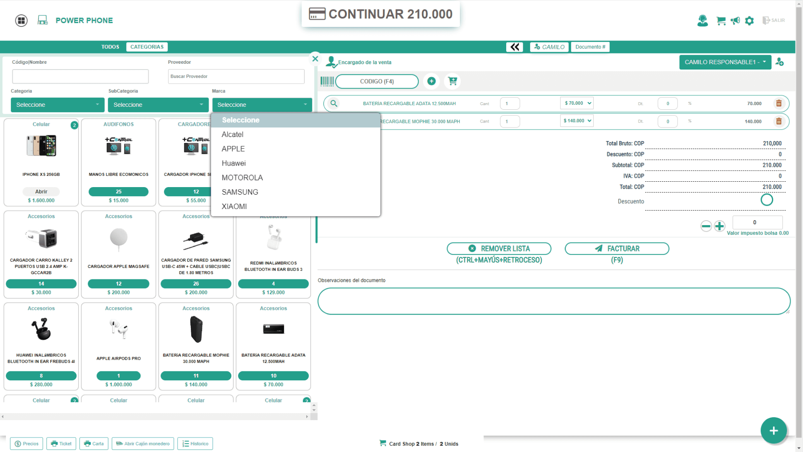The image size is (803, 452).
Task: Delete the MOPHIE 30.000 MAPH item with trash icon
Action: (x=779, y=121)
